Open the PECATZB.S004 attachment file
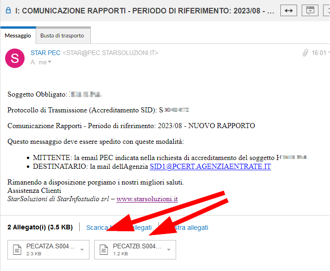This screenshot has height=271, width=330. tap(135, 250)
